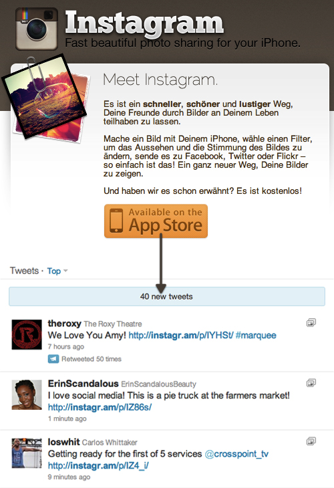This screenshot has height=488, width=334.
Task: Open instagr.am/p/IZ86s/ link
Action: [x=100, y=407]
